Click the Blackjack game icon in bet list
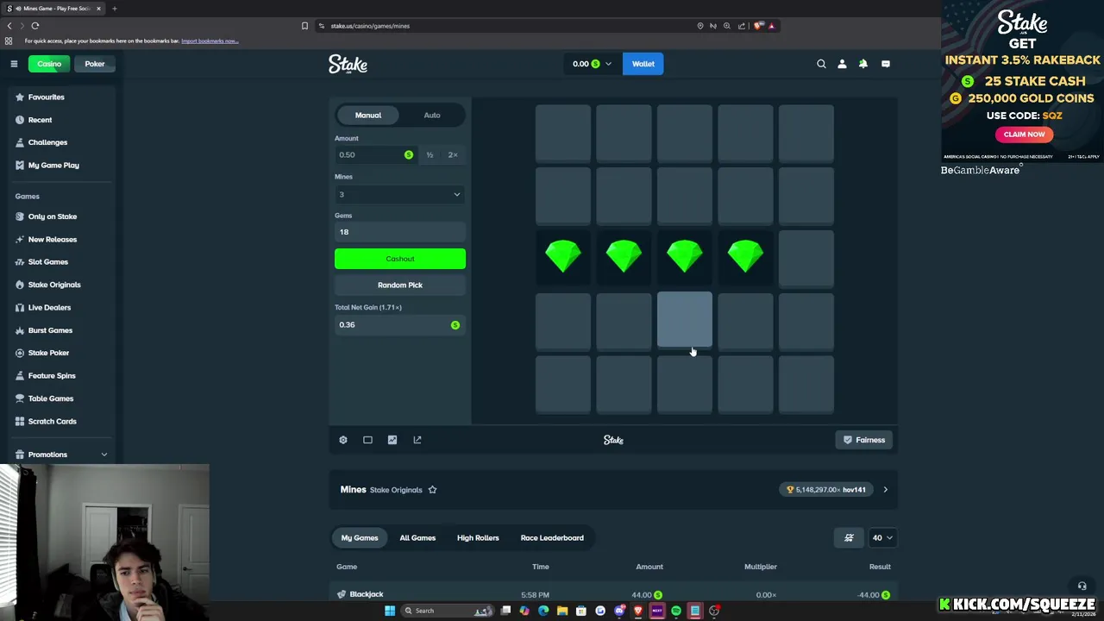Image resolution: width=1104 pixels, height=621 pixels. [x=342, y=594]
